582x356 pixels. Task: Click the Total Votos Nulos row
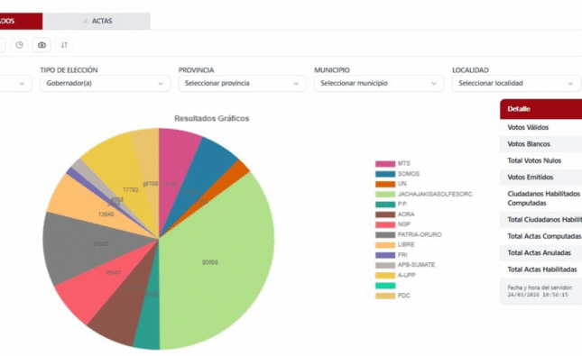(x=540, y=160)
